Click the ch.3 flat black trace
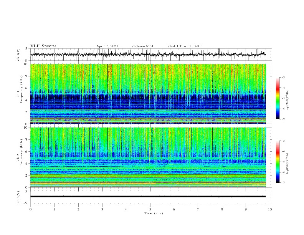This screenshot has width=304, height=235. click(x=148, y=197)
